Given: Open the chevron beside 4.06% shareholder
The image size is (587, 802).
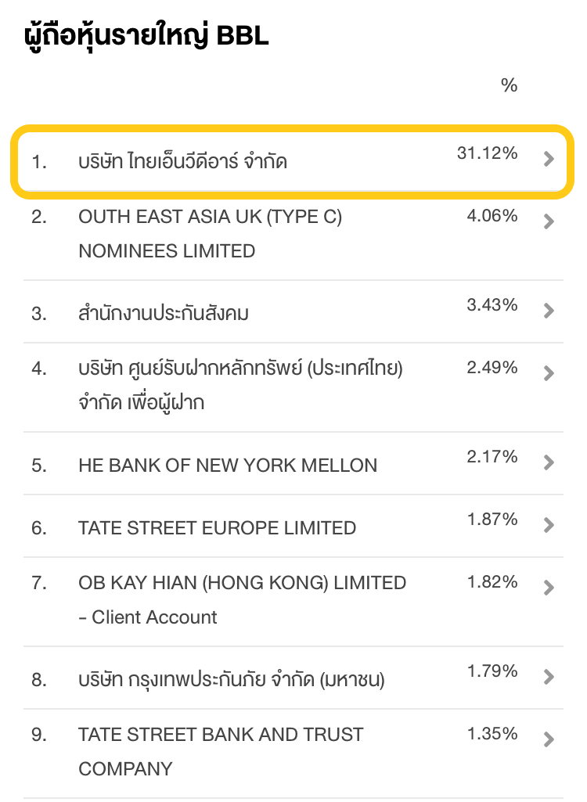Looking at the screenshot, I should [x=549, y=221].
